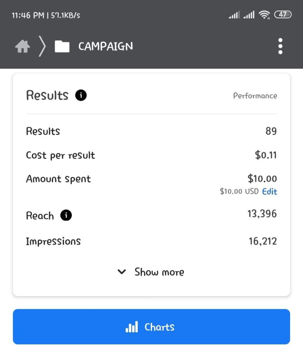The width and height of the screenshot is (303, 357).
Task: Tap the Amount spent $10.00 value
Action: 262,179
